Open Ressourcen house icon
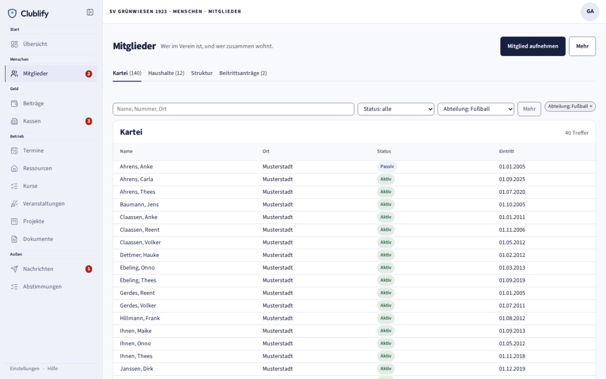Viewport: 606px width, 379px height. [x=14, y=168]
